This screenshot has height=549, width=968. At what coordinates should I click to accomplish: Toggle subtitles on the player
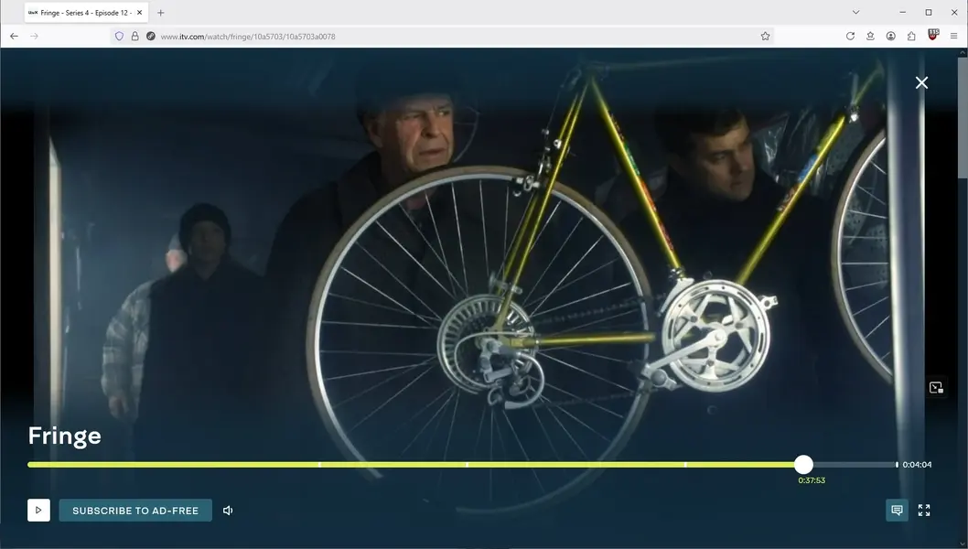click(x=897, y=510)
